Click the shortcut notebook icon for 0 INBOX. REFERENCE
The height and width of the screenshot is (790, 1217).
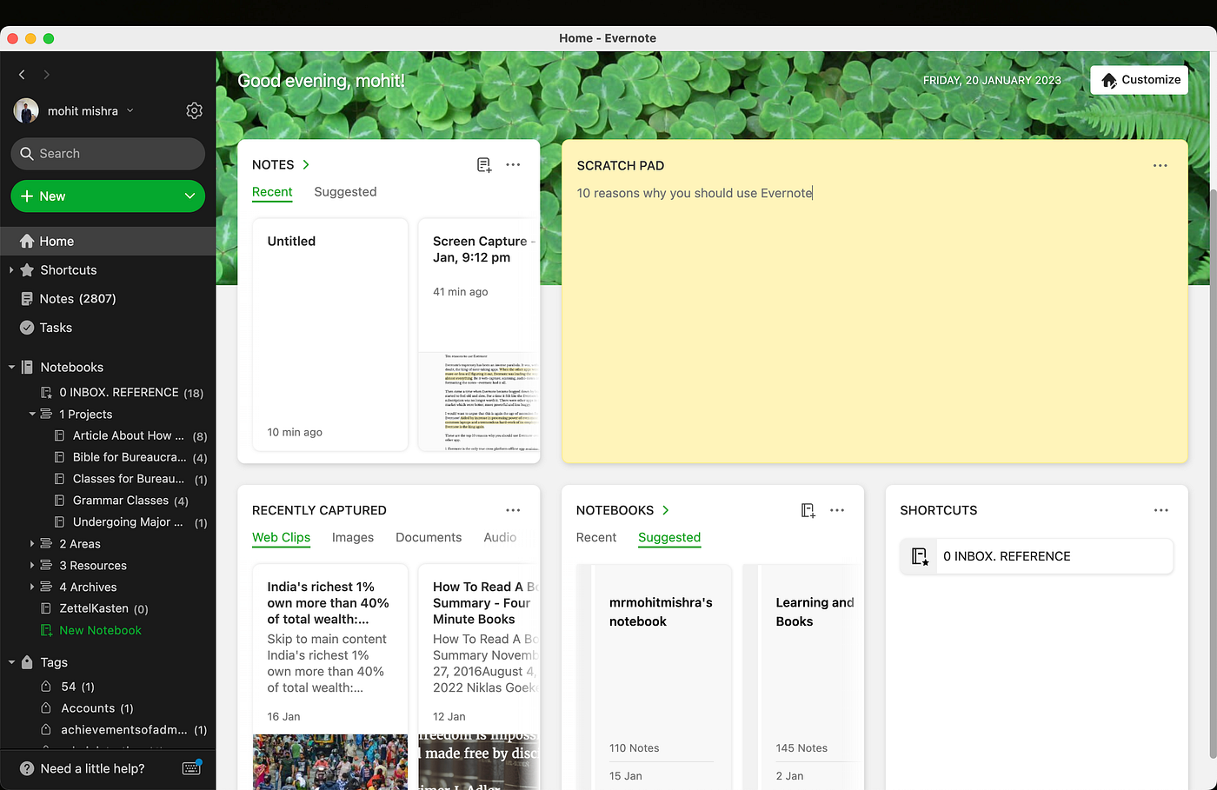click(x=920, y=556)
